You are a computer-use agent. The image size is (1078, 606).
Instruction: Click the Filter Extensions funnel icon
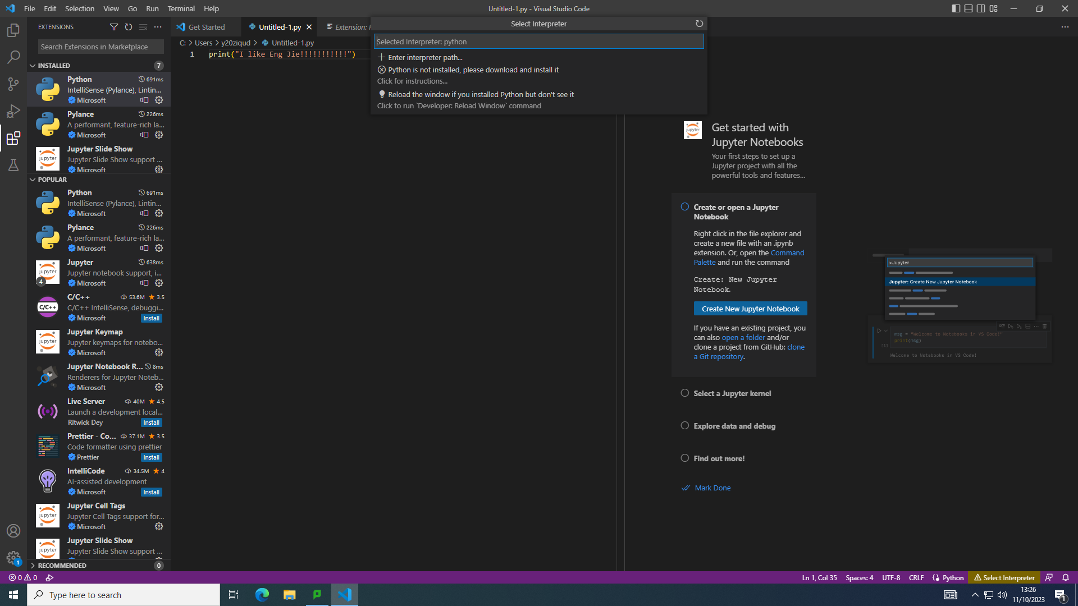114,26
